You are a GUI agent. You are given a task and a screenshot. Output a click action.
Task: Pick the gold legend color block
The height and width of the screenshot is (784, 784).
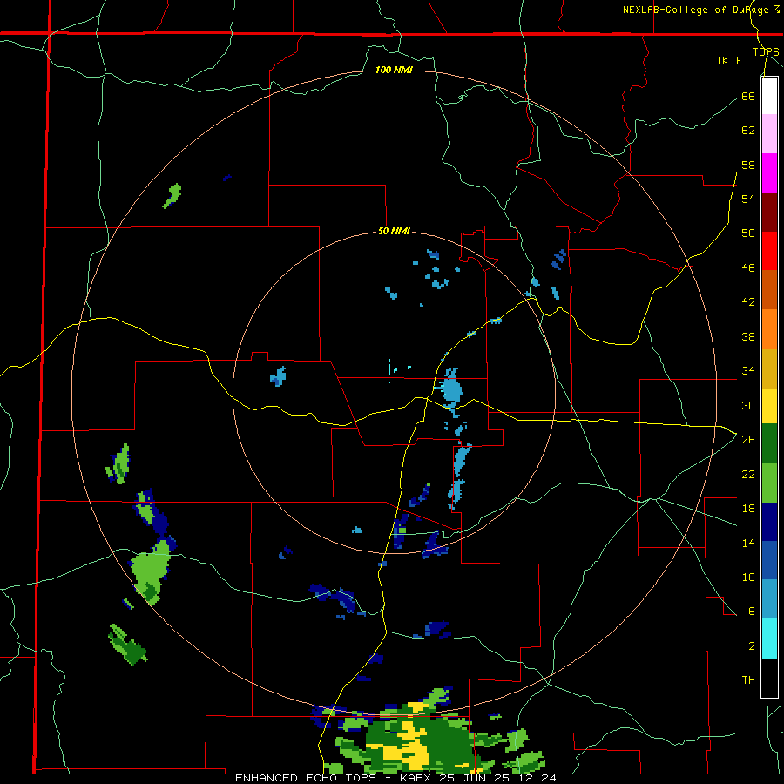click(769, 368)
